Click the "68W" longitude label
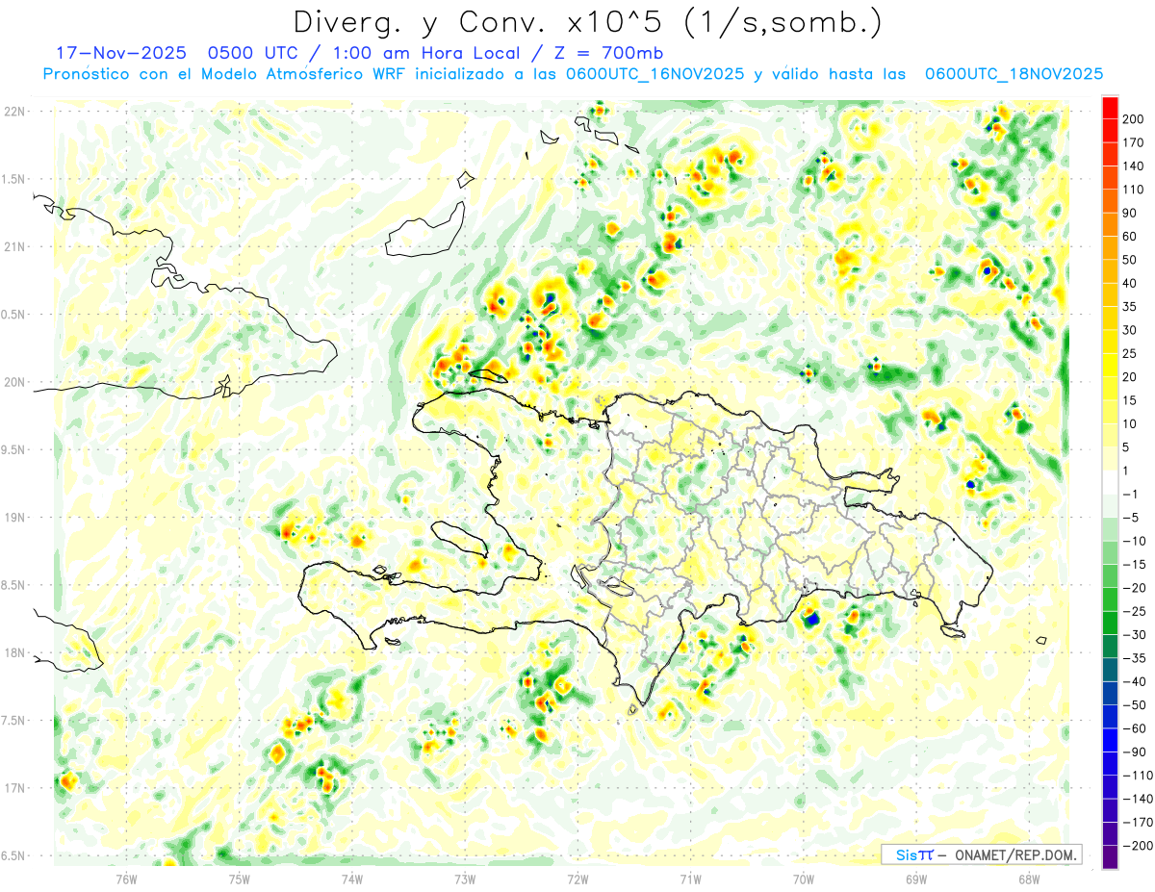Viewport: 1155px width, 892px height. pos(1028,879)
